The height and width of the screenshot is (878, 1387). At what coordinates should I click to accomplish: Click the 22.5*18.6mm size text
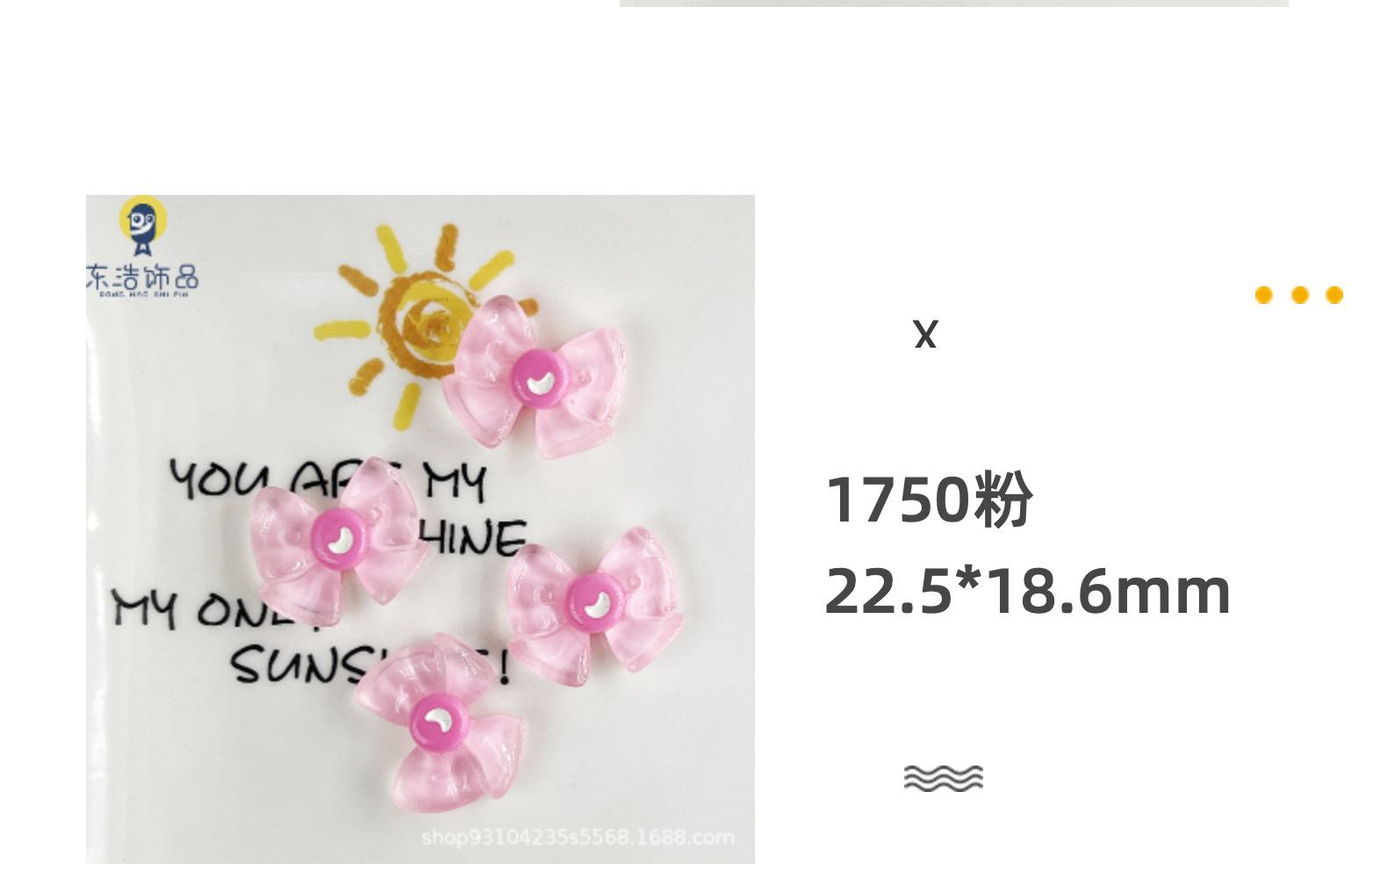click(1027, 591)
